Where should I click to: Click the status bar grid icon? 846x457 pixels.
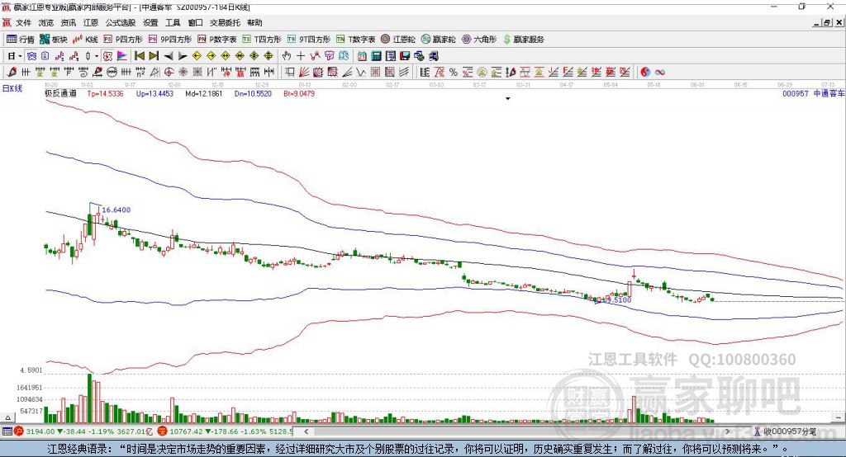pyautogui.click(x=7, y=431)
